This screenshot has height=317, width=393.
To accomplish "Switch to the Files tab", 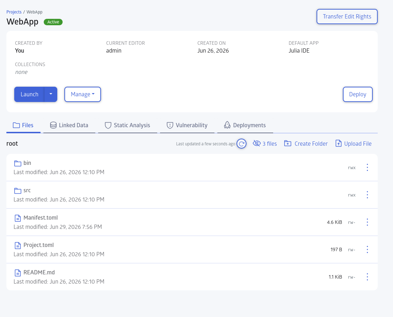I will (23, 125).
